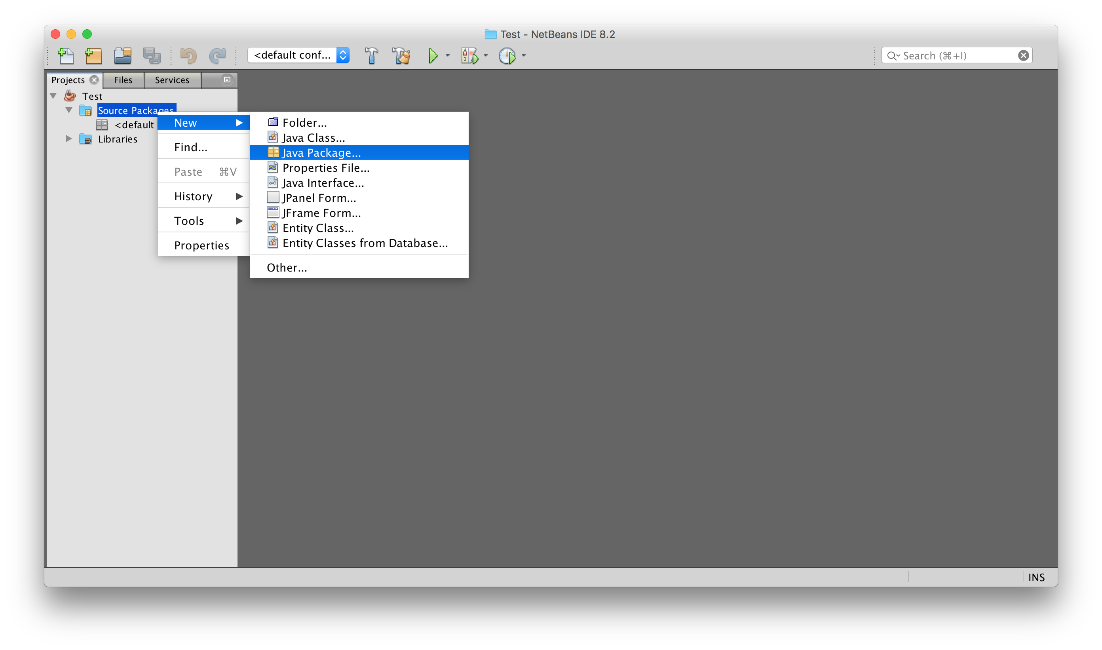
Task: Clear the search field
Action: (x=1023, y=56)
